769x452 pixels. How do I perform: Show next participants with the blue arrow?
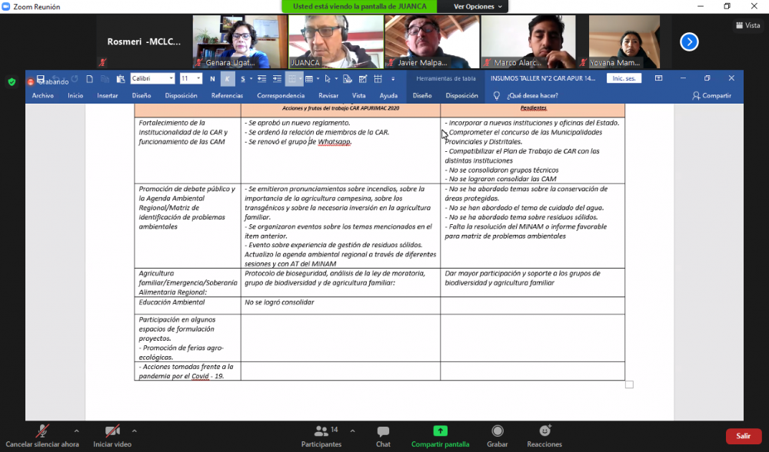tap(689, 41)
